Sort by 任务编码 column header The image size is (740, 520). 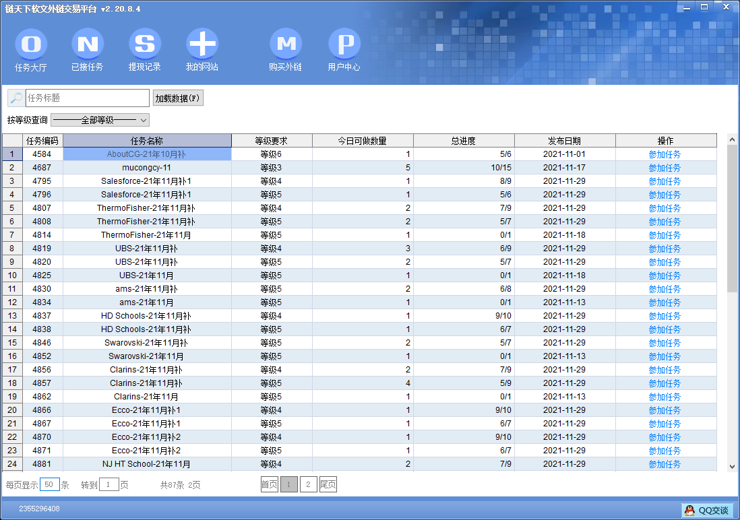pyautogui.click(x=42, y=141)
